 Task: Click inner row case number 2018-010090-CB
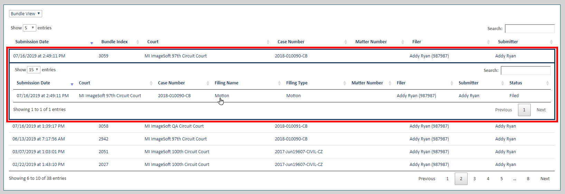pos(174,96)
